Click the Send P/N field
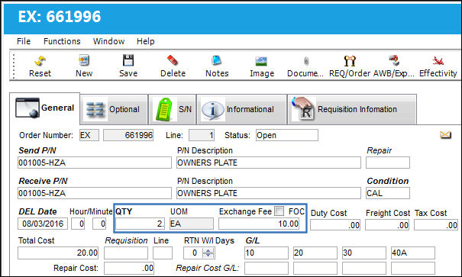The image size is (462, 277). pyautogui.click(x=95, y=163)
